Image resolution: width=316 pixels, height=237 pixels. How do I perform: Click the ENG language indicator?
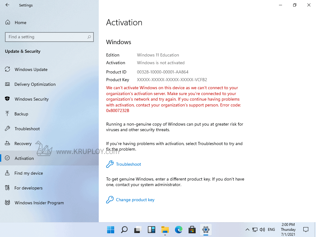pos(271,230)
